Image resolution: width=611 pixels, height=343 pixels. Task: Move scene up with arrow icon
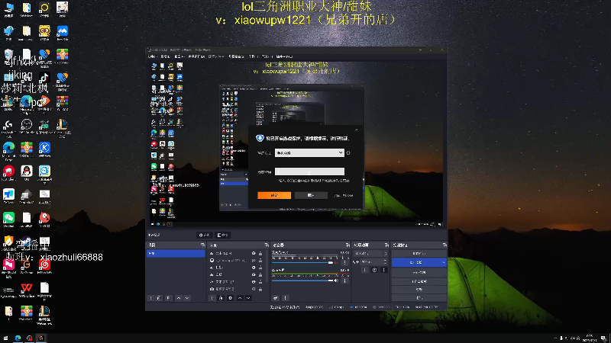[x=179, y=298]
